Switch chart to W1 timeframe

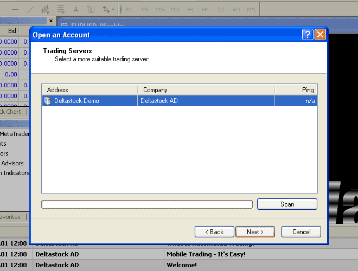tap(236, 10)
